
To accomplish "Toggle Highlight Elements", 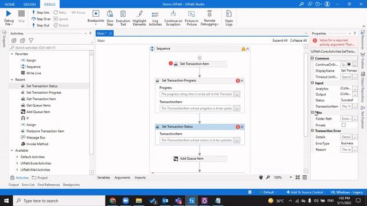I will 139,18.
